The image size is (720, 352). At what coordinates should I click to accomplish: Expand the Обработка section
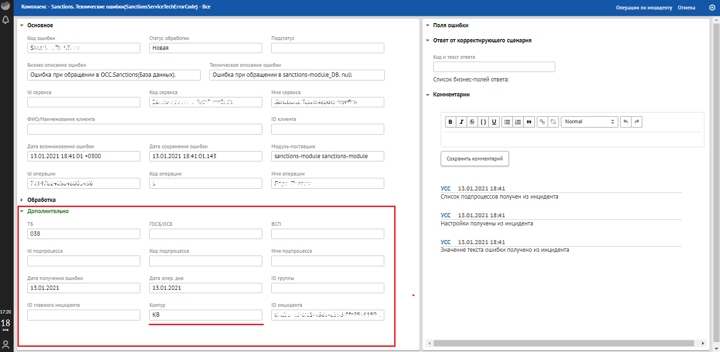41,200
